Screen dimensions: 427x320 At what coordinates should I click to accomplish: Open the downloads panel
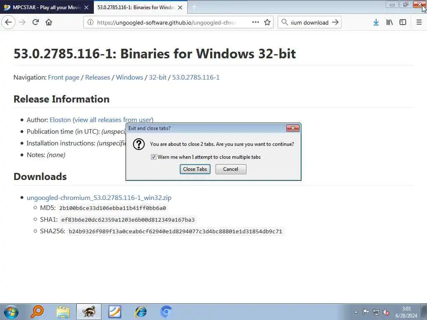point(376,22)
